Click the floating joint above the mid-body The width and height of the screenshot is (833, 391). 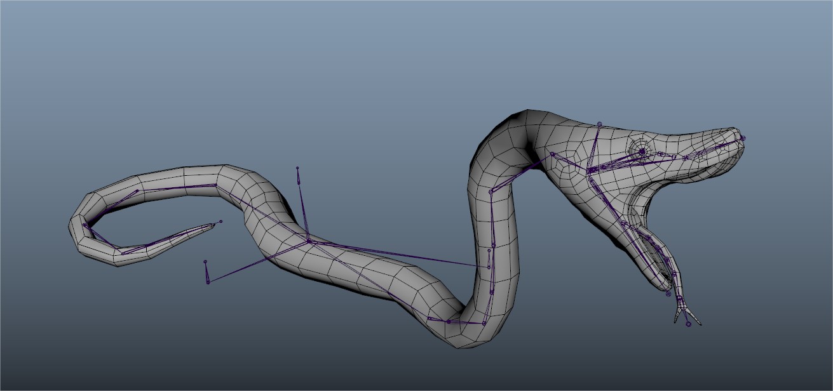(x=297, y=168)
